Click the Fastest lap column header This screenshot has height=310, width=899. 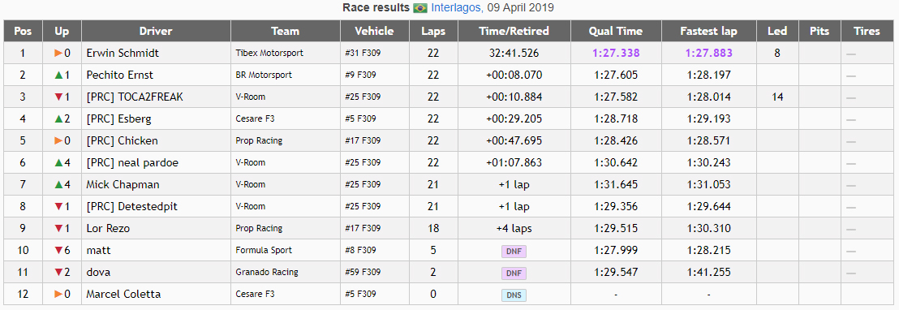coord(708,31)
